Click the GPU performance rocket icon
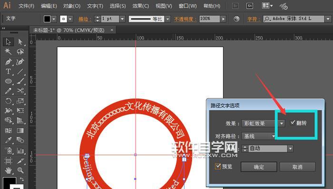Viewport: 333px width, 189px height. (284, 6)
